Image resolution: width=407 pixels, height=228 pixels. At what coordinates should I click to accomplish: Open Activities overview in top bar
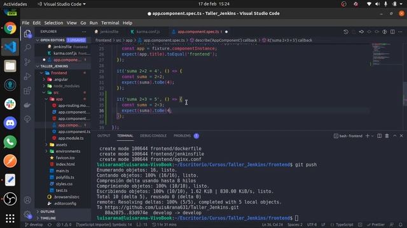point(15,4)
